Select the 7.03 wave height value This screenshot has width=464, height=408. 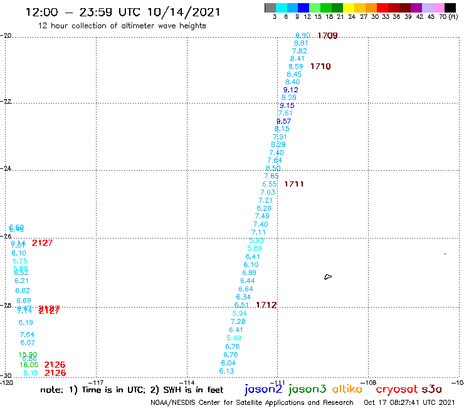(268, 192)
